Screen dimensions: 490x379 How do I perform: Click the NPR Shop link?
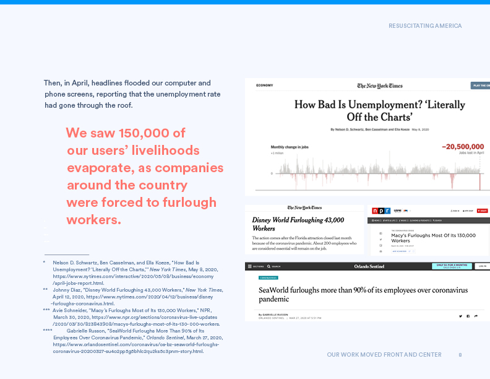[468, 211]
